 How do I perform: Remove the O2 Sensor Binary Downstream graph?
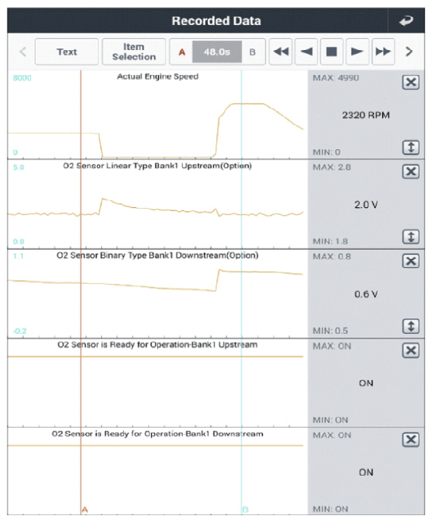point(411,261)
